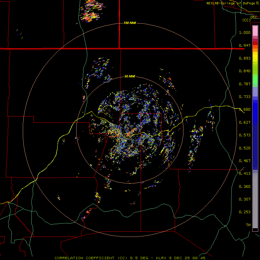Pick the lavender segment of the color bar
Screen dimensions: 260x260
click(x=255, y=92)
